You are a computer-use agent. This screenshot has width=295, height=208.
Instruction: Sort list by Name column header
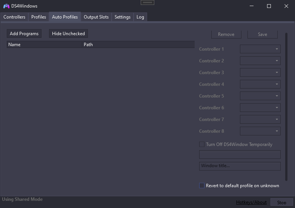[x=45, y=45]
